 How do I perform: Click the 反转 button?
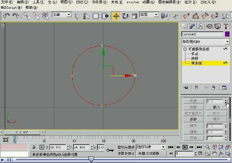[x=193, y=119]
